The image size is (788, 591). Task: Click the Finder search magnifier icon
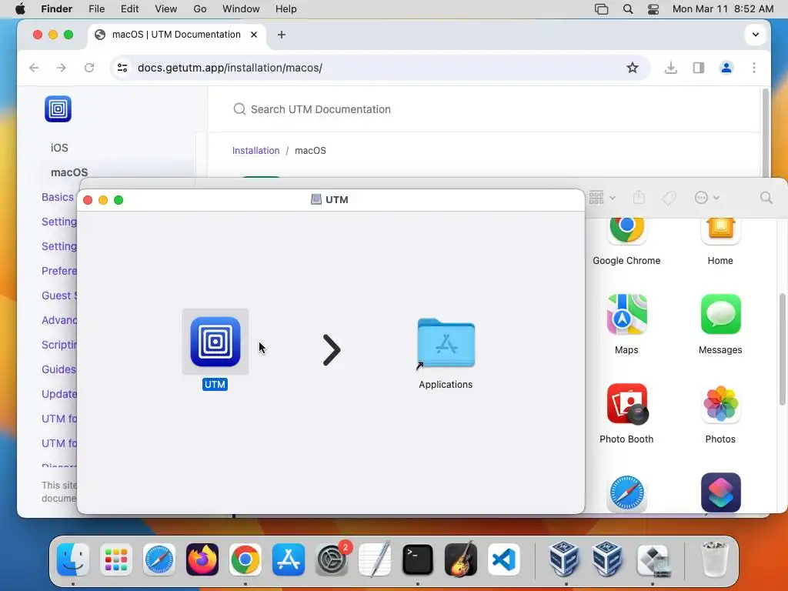[766, 198]
